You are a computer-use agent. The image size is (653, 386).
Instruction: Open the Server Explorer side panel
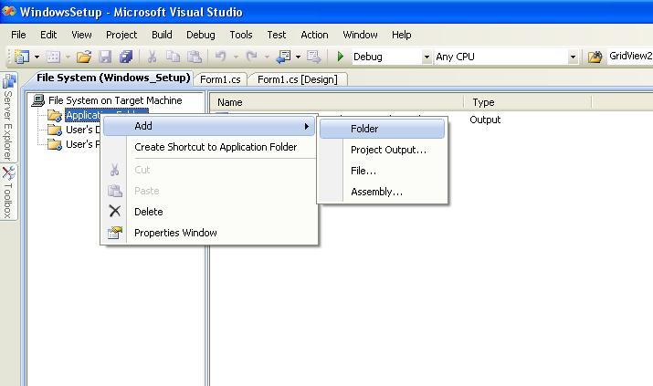coord(8,118)
